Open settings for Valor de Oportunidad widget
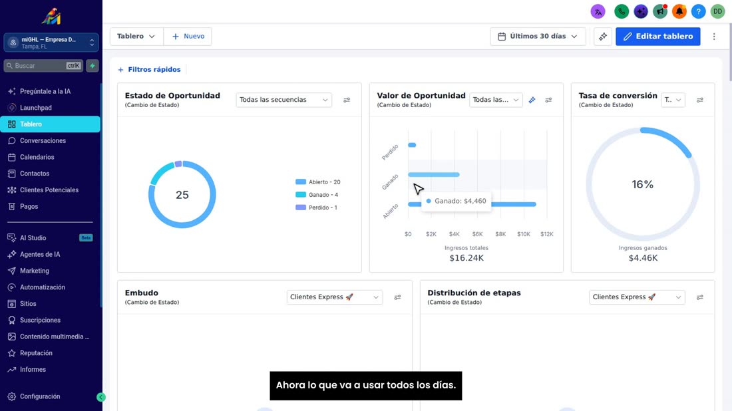 tap(548, 100)
